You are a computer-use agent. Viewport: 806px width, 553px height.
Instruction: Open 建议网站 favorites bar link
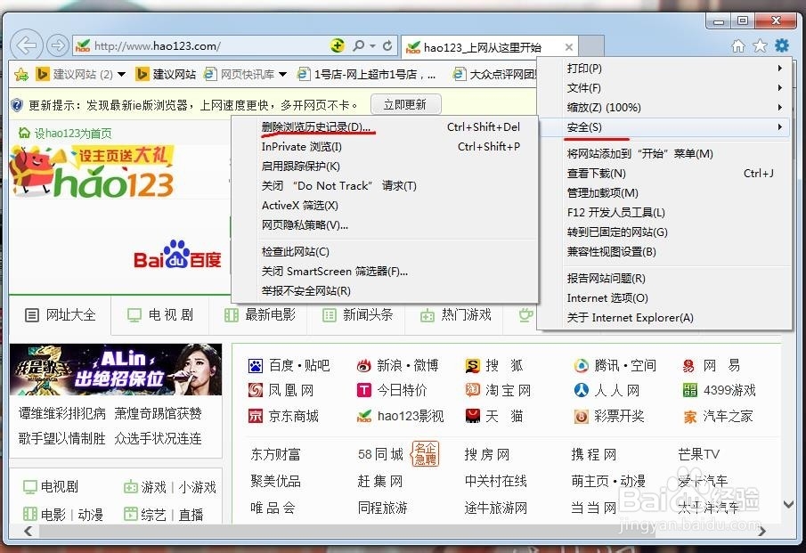(x=166, y=75)
